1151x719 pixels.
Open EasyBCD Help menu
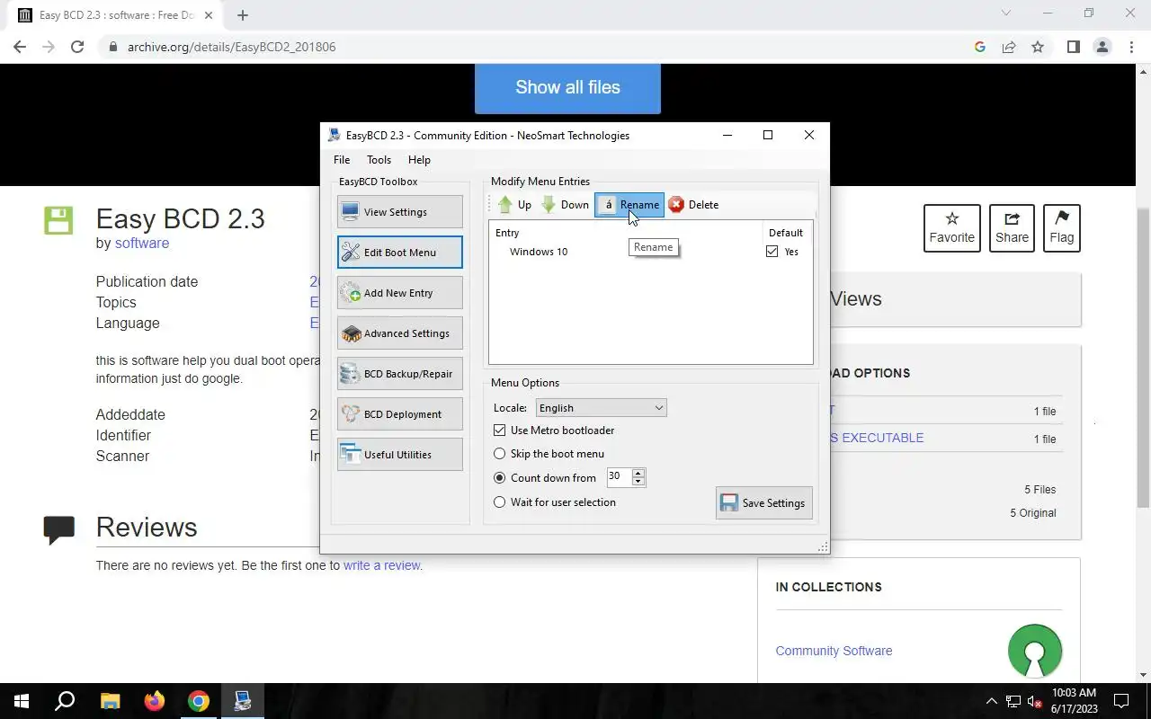pos(419,160)
